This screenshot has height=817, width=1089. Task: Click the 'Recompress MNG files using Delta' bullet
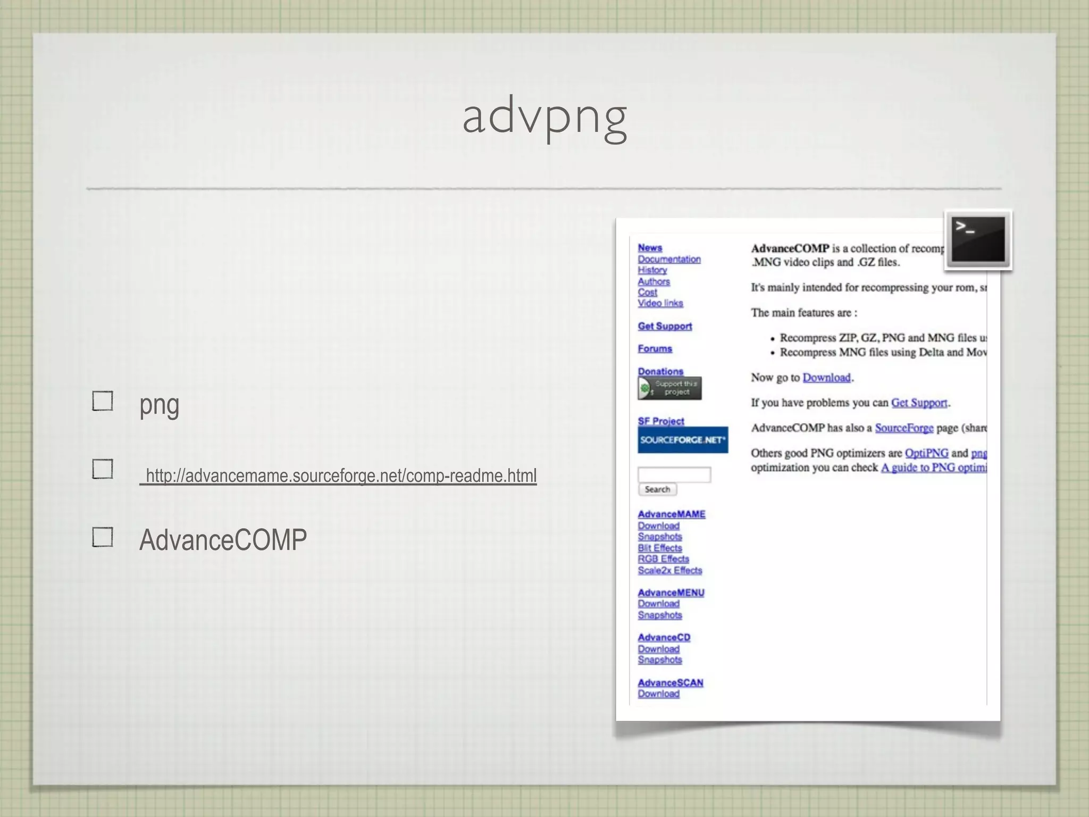click(x=883, y=352)
